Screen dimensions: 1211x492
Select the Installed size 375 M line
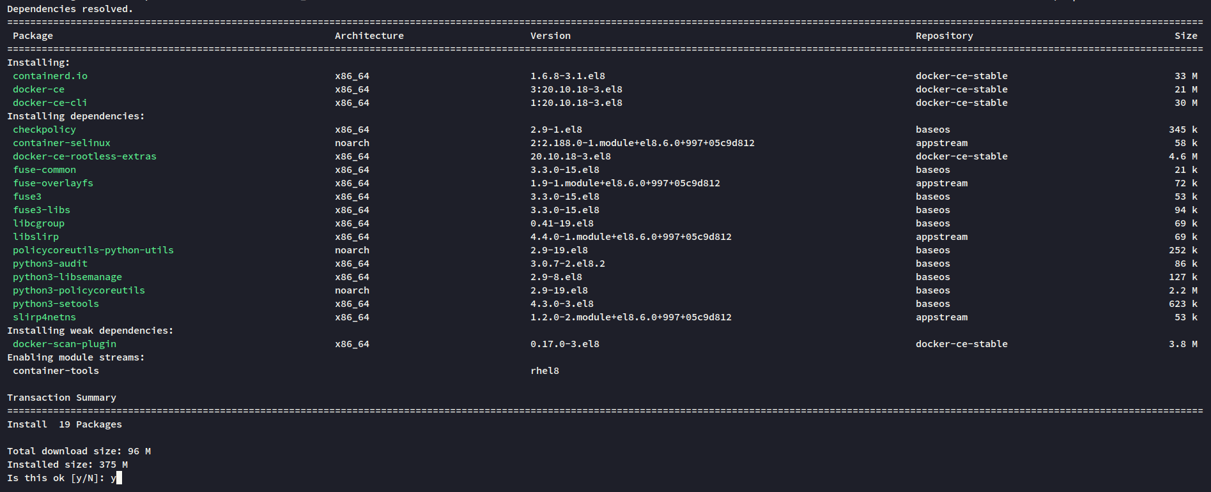coord(68,465)
